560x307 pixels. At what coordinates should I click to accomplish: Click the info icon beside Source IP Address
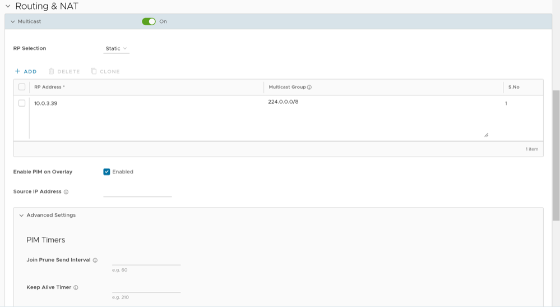66,192
